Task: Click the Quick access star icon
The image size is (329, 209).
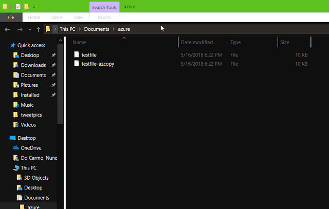Action: [13, 45]
